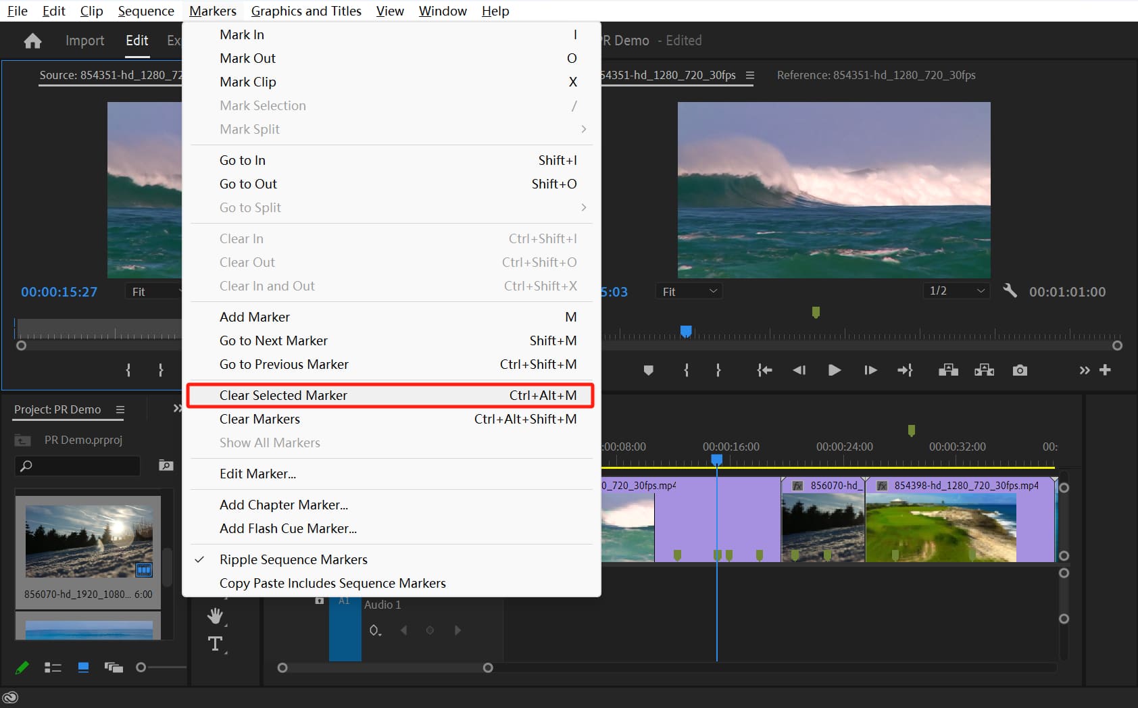Open the wrench settings in Program monitor
Viewport: 1138px width, 708px height.
point(1010,291)
